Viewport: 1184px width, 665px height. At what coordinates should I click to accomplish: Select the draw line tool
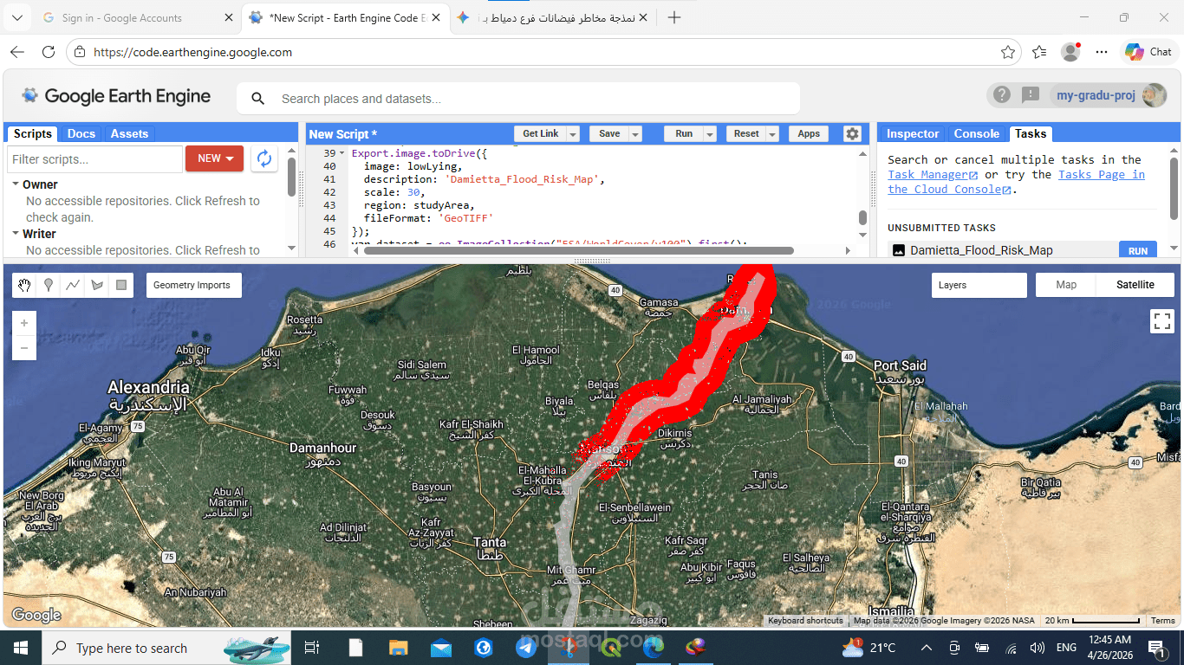click(x=73, y=285)
